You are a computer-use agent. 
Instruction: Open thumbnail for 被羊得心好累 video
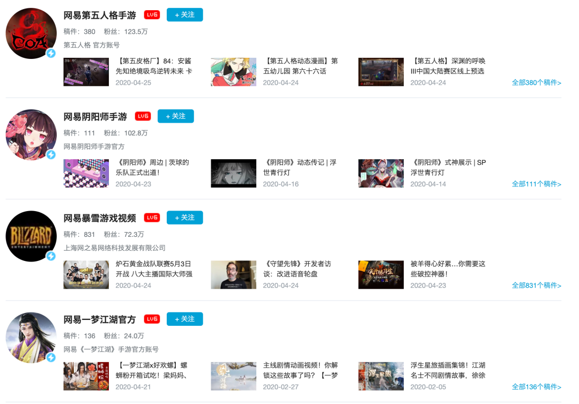tap(381, 275)
